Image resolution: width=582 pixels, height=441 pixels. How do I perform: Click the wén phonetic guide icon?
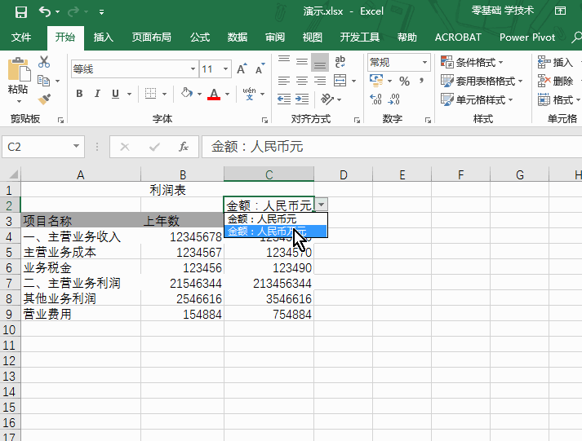250,94
